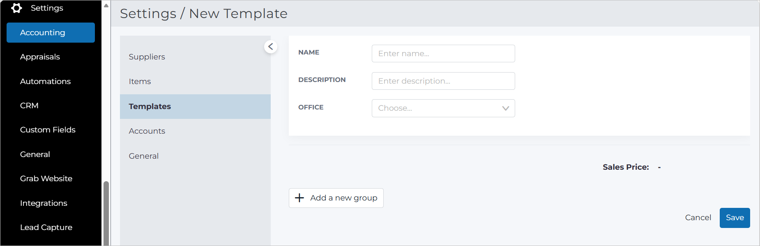Click the sidebar scroll-up arrow
Image resolution: width=760 pixels, height=246 pixels.
pyautogui.click(x=106, y=5)
